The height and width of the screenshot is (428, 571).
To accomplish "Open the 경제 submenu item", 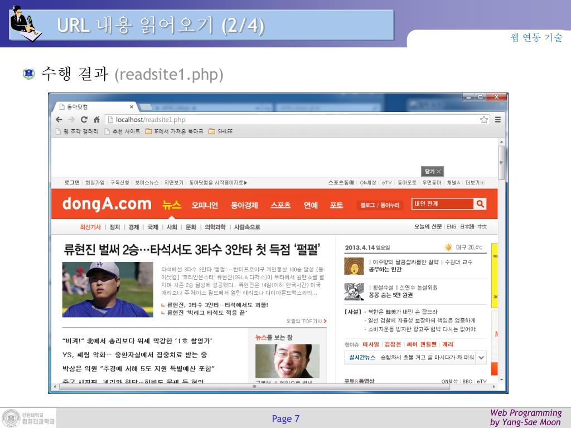I will tap(134, 227).
